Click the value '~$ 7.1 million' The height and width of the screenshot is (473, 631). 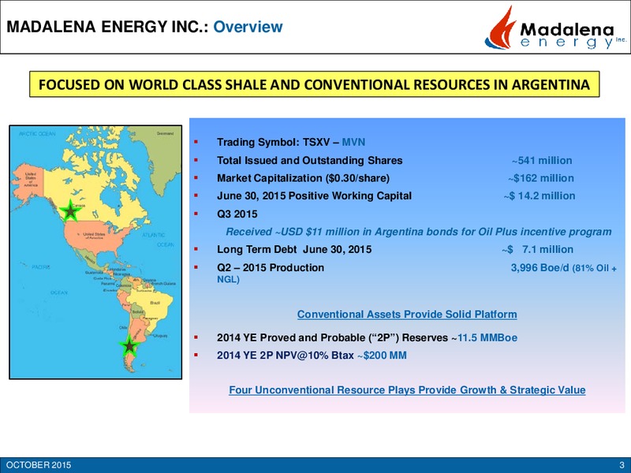click(x=537, y=249)
